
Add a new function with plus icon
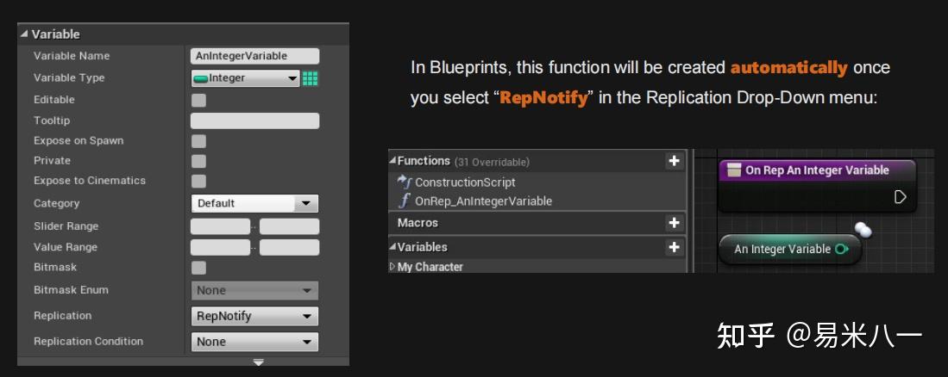tap(674, 161)
